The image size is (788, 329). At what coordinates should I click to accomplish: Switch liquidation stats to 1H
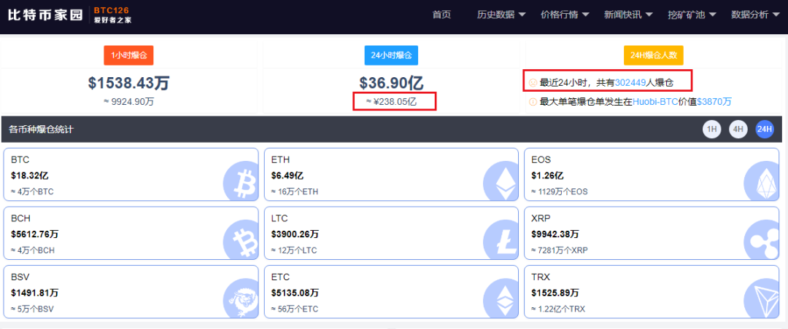tap(712, 130)
